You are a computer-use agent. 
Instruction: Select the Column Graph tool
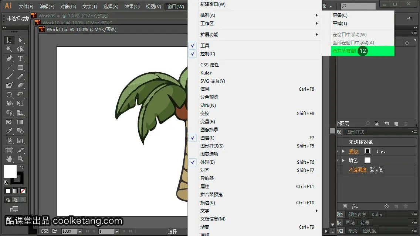point(20,140)
